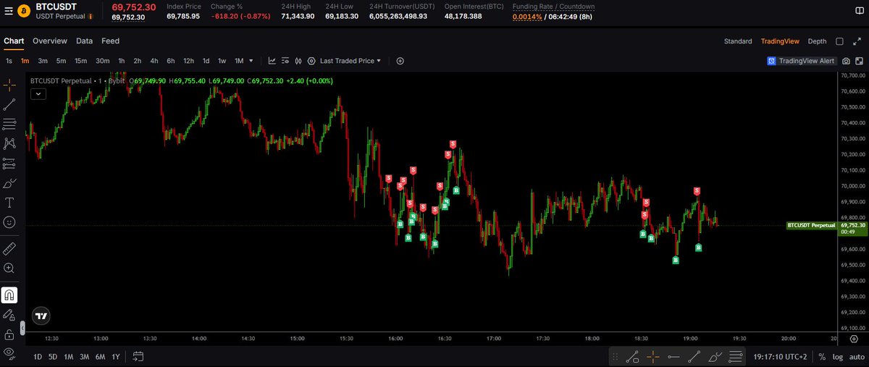Set timeframe to 4h
Viewport: 869px width, 367px height.
(154, 61)
